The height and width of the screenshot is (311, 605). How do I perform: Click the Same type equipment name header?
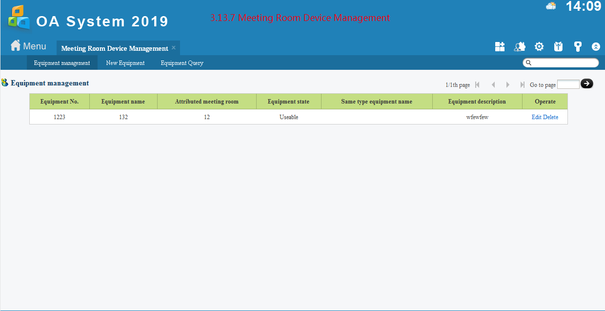377,102
